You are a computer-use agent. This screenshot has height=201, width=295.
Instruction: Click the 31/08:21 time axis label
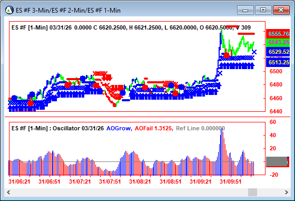coord(140,181)
